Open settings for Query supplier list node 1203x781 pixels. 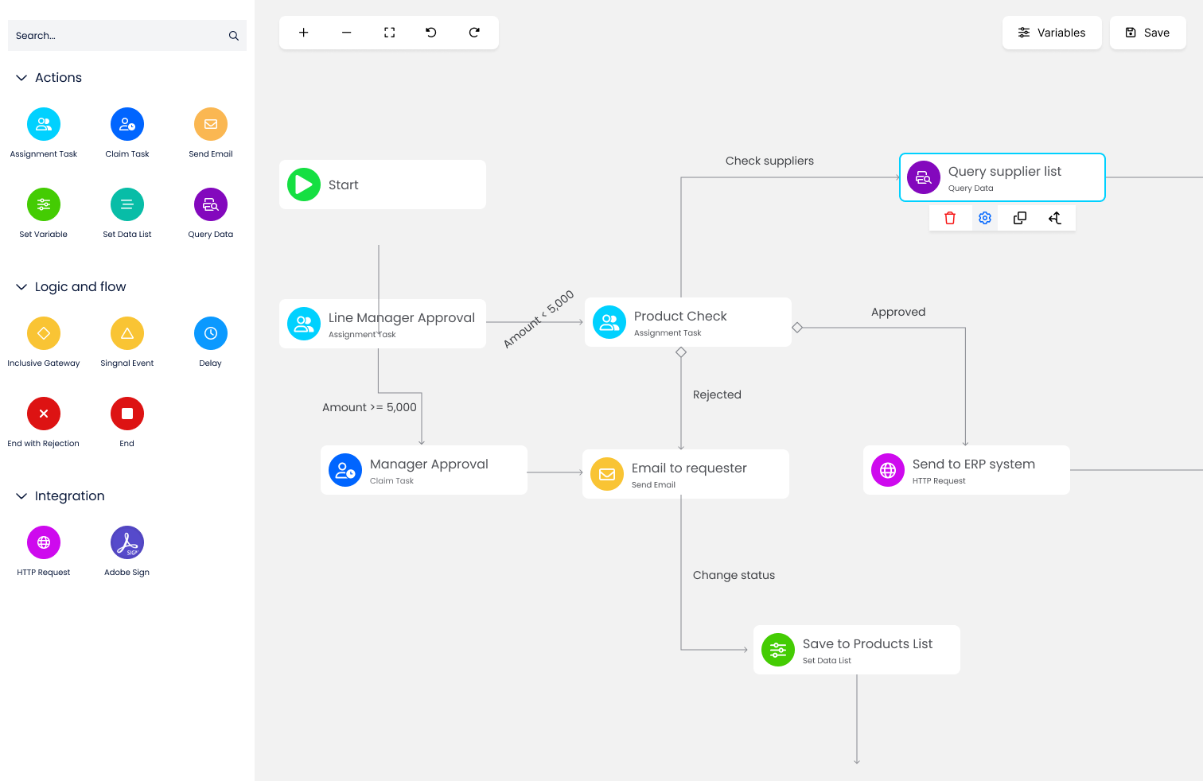tap(985, 218)
